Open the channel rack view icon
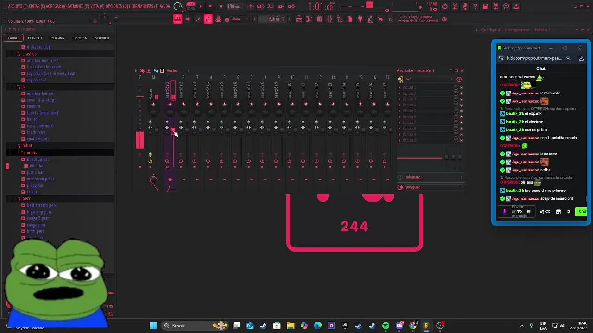 click(319, 19)
